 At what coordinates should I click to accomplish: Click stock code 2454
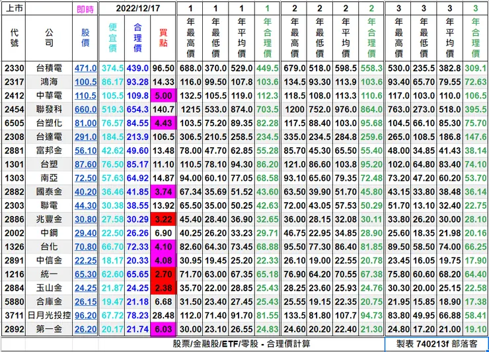[14, 110]
